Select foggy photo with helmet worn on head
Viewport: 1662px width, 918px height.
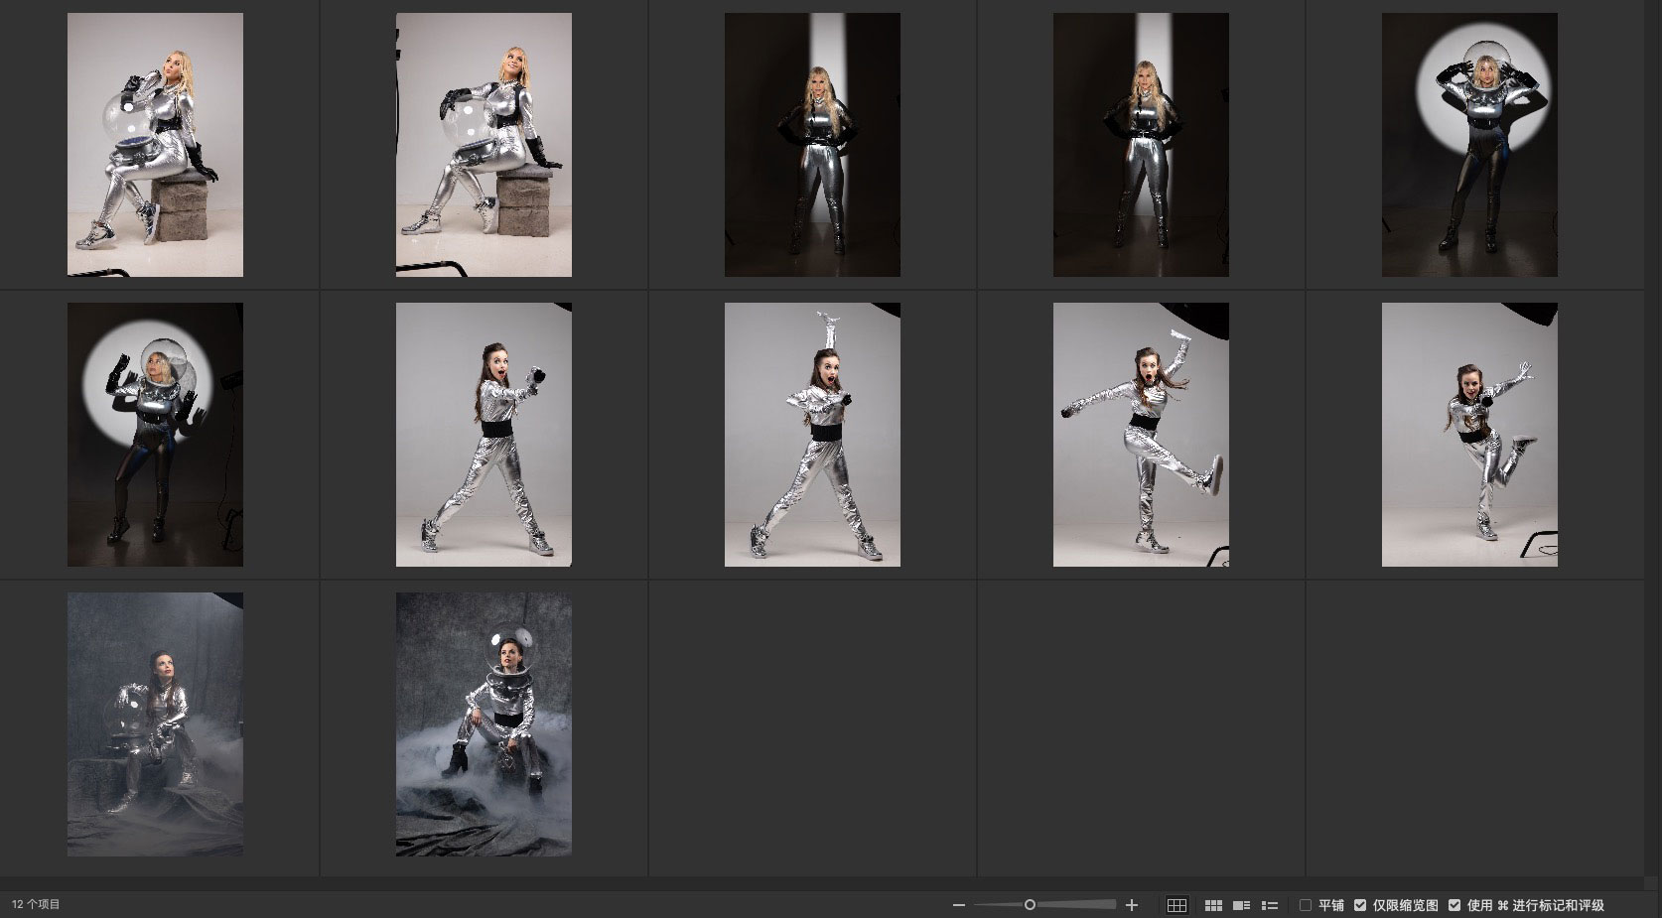[x=484, y=724]
